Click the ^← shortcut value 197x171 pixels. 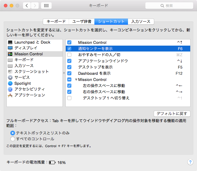(x=179, y=86)
